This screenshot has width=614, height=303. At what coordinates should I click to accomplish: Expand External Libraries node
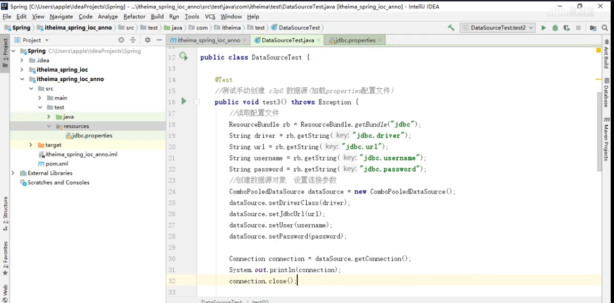point(13,173)
